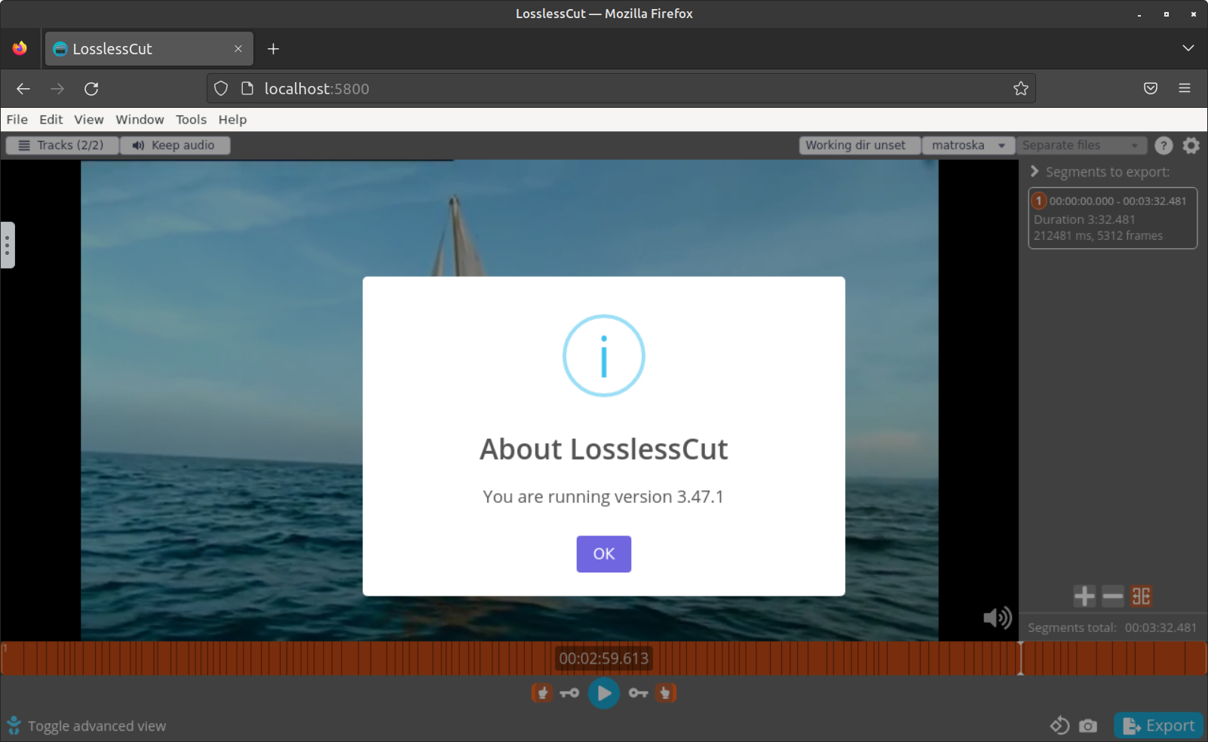Image resolution: width=1208 pixels, height=742 pixels.
Task: Open the Firefox tab list dropdown
Action: 1188,48
